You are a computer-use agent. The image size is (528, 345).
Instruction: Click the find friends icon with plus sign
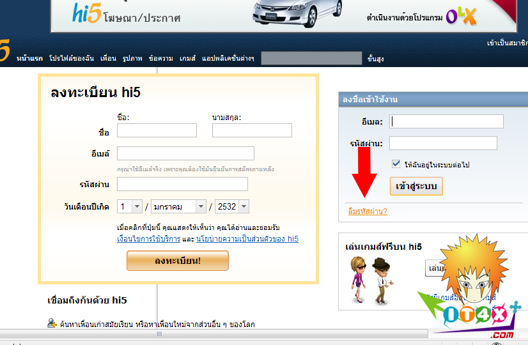click(52, 323)
